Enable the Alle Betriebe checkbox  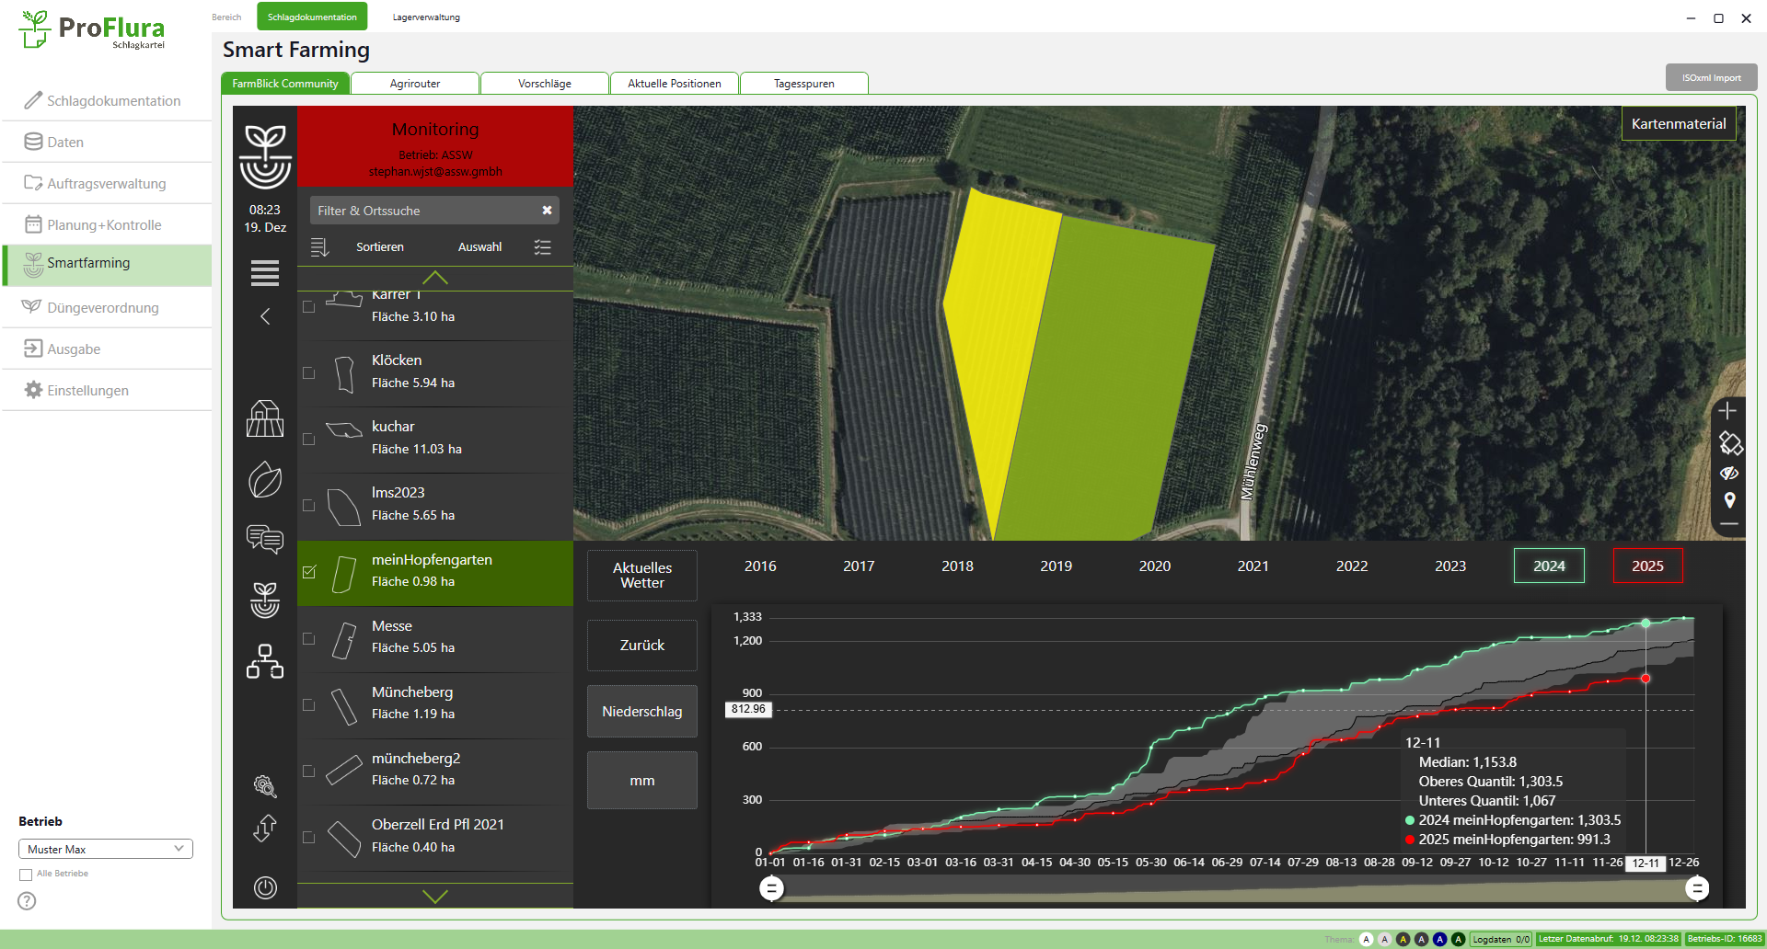[26, 875]
